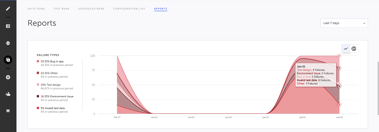Open the Configuration List tab

point(129,9)
